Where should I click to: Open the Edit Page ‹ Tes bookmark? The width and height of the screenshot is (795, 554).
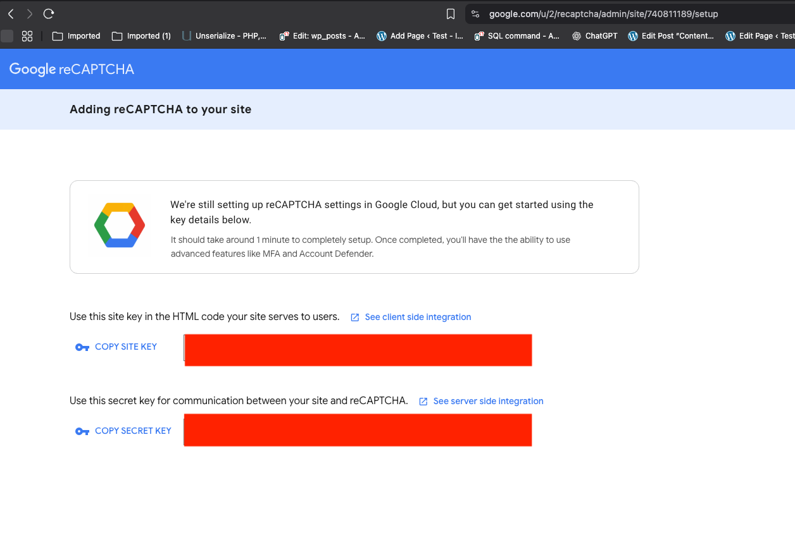pos(760,36)
